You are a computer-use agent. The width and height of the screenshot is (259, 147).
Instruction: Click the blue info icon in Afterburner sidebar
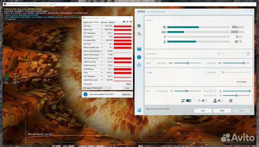[x=139, y=57]
